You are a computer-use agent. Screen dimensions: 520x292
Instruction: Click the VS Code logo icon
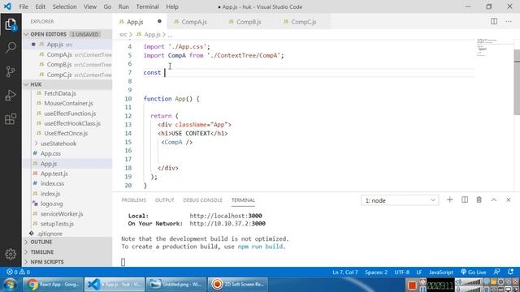click(x=7, y=6)
